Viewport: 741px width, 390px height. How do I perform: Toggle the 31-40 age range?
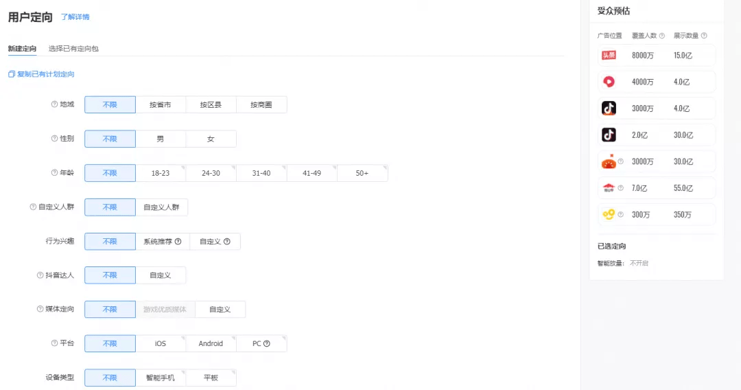click(261, 173)
